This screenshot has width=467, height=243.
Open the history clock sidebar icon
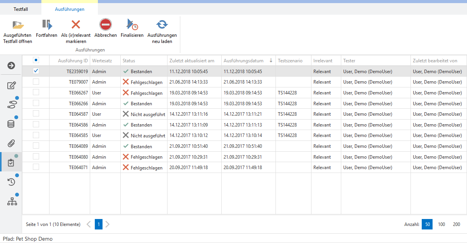(12, 182)
